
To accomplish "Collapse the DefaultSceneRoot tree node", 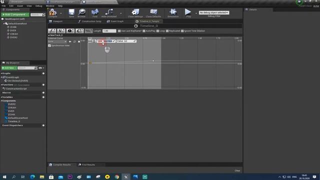I will coord(4,23).
